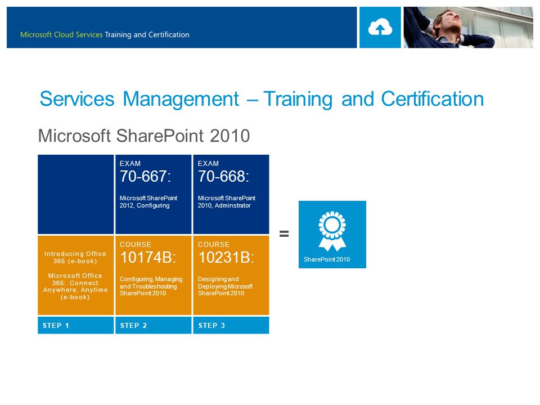This screenshot has width=540, height=405.
Task: Click the STEP 1 label
Action: (56, 326)
